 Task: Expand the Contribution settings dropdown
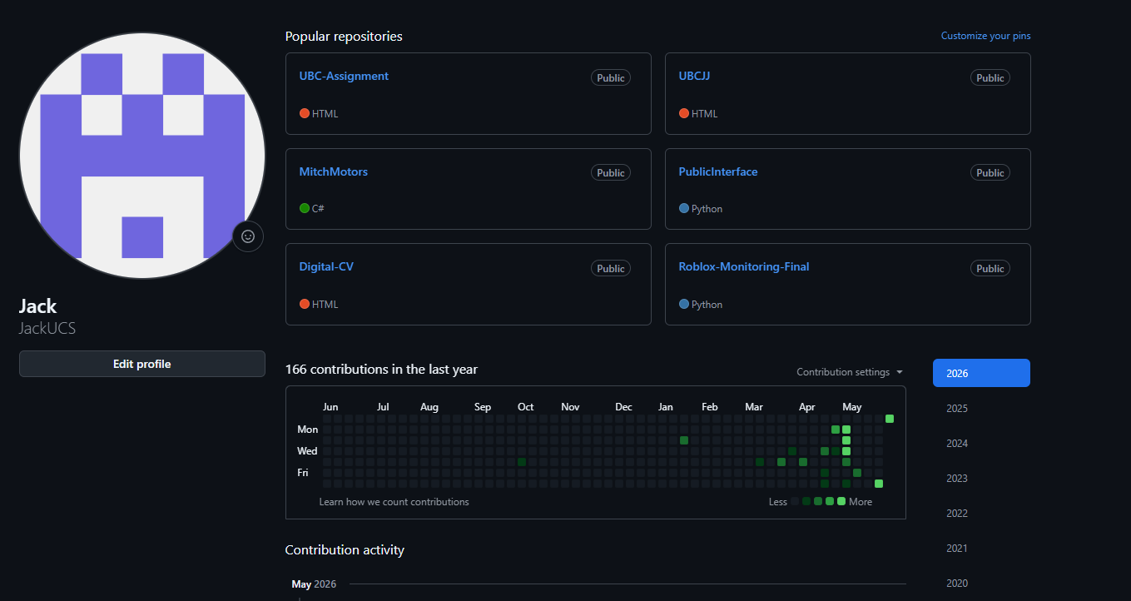coord(850,372)
